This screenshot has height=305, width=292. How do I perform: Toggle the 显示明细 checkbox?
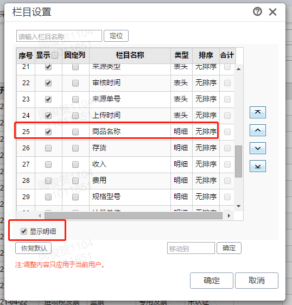(24, 231)
